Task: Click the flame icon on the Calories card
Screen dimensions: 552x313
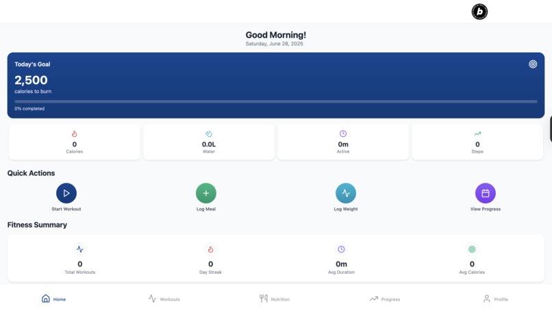Action: 74,134
